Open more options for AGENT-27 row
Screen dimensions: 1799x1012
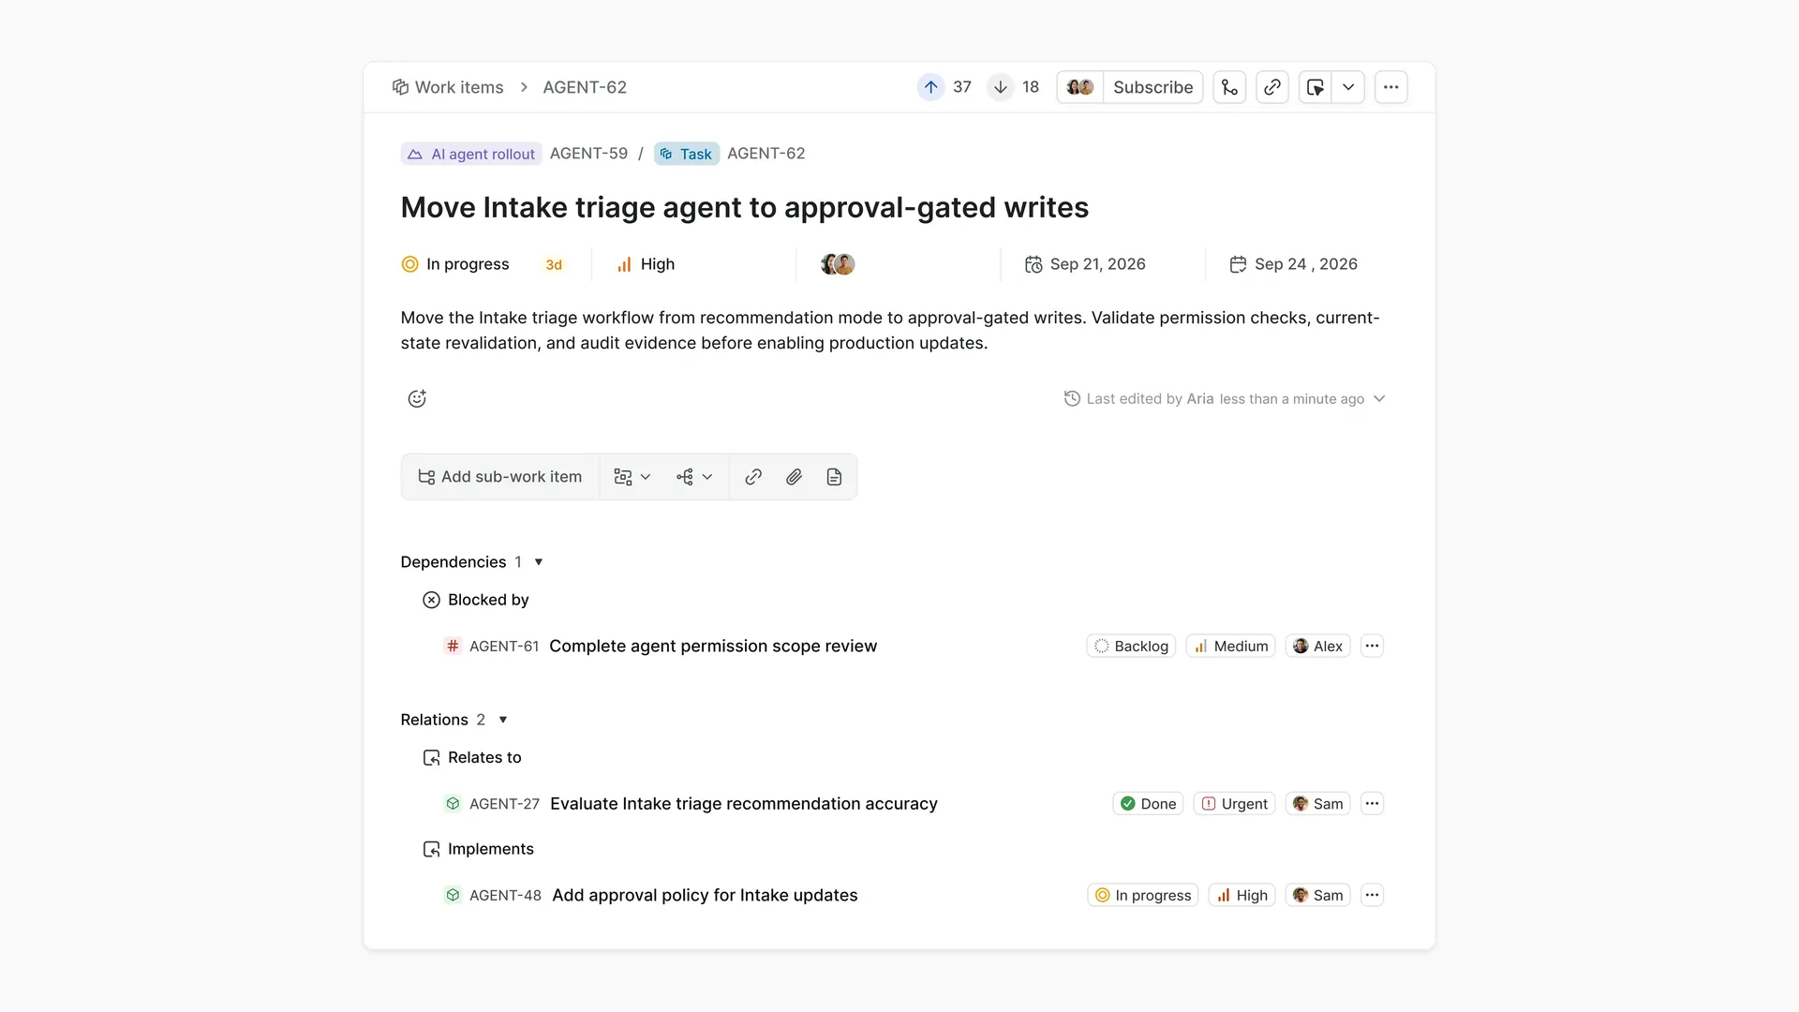coord(1372,804)
